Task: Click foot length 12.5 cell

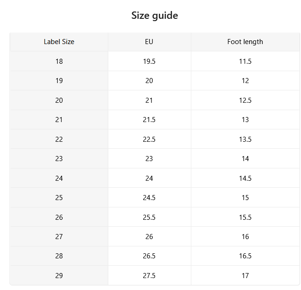Action: 245,100
